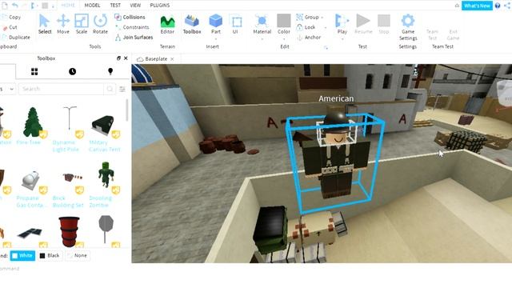The image size is (512, 288).
Task: Click the Toolbox vertical scrollbar
Action: coord(126,110)
